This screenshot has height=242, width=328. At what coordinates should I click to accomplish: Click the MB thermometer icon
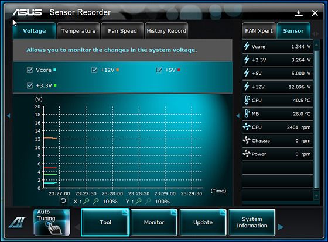pyautogui.click(x=247, y=113)
